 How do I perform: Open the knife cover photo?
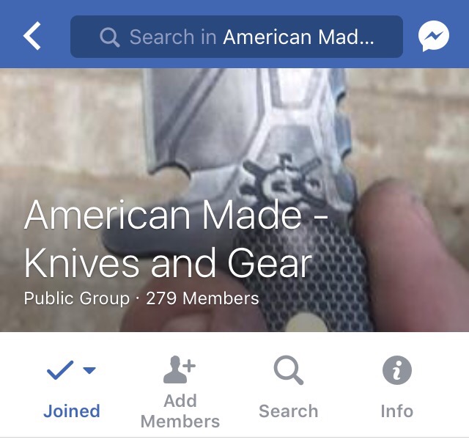click(234, 200)
